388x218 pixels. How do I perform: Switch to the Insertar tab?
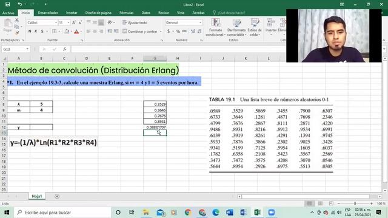coord(72,13)
